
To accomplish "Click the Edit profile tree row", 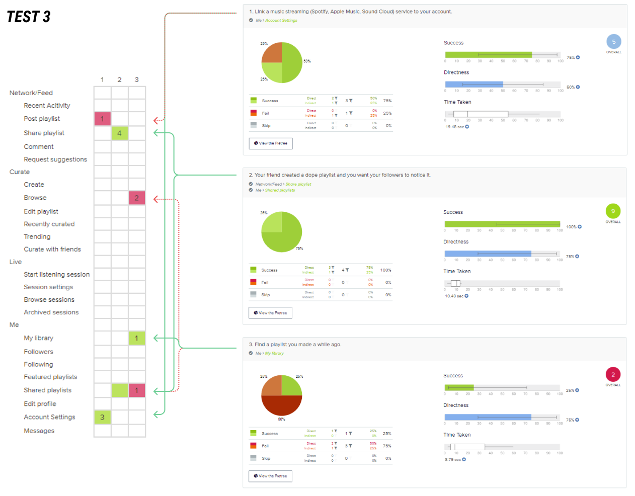I will (x=40, y=404).
